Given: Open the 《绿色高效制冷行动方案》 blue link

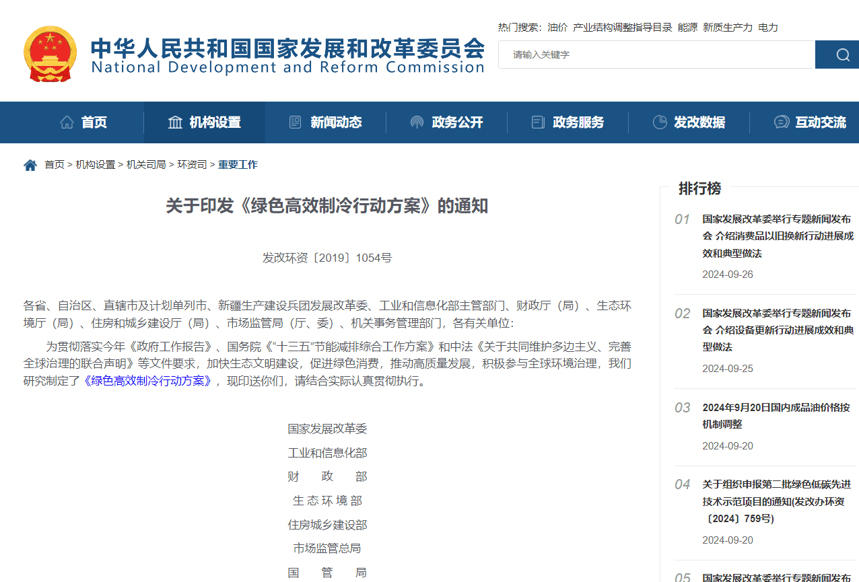Looking at the screenshot, I should click(x=148, y=381).
